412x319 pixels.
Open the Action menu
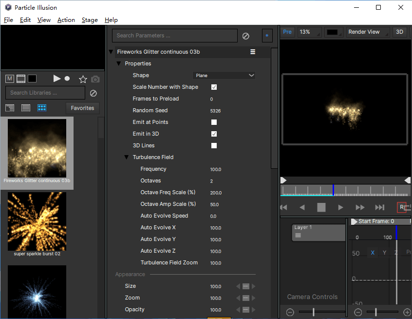pos(66,20)
